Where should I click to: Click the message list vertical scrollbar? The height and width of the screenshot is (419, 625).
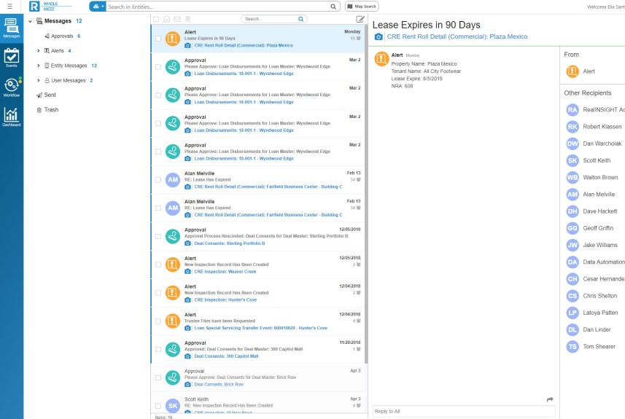366,194
